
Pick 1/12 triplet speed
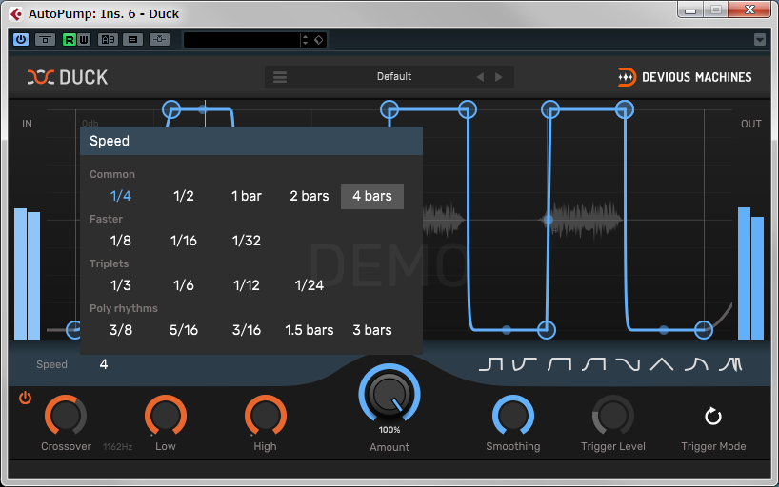coord(247,285)
